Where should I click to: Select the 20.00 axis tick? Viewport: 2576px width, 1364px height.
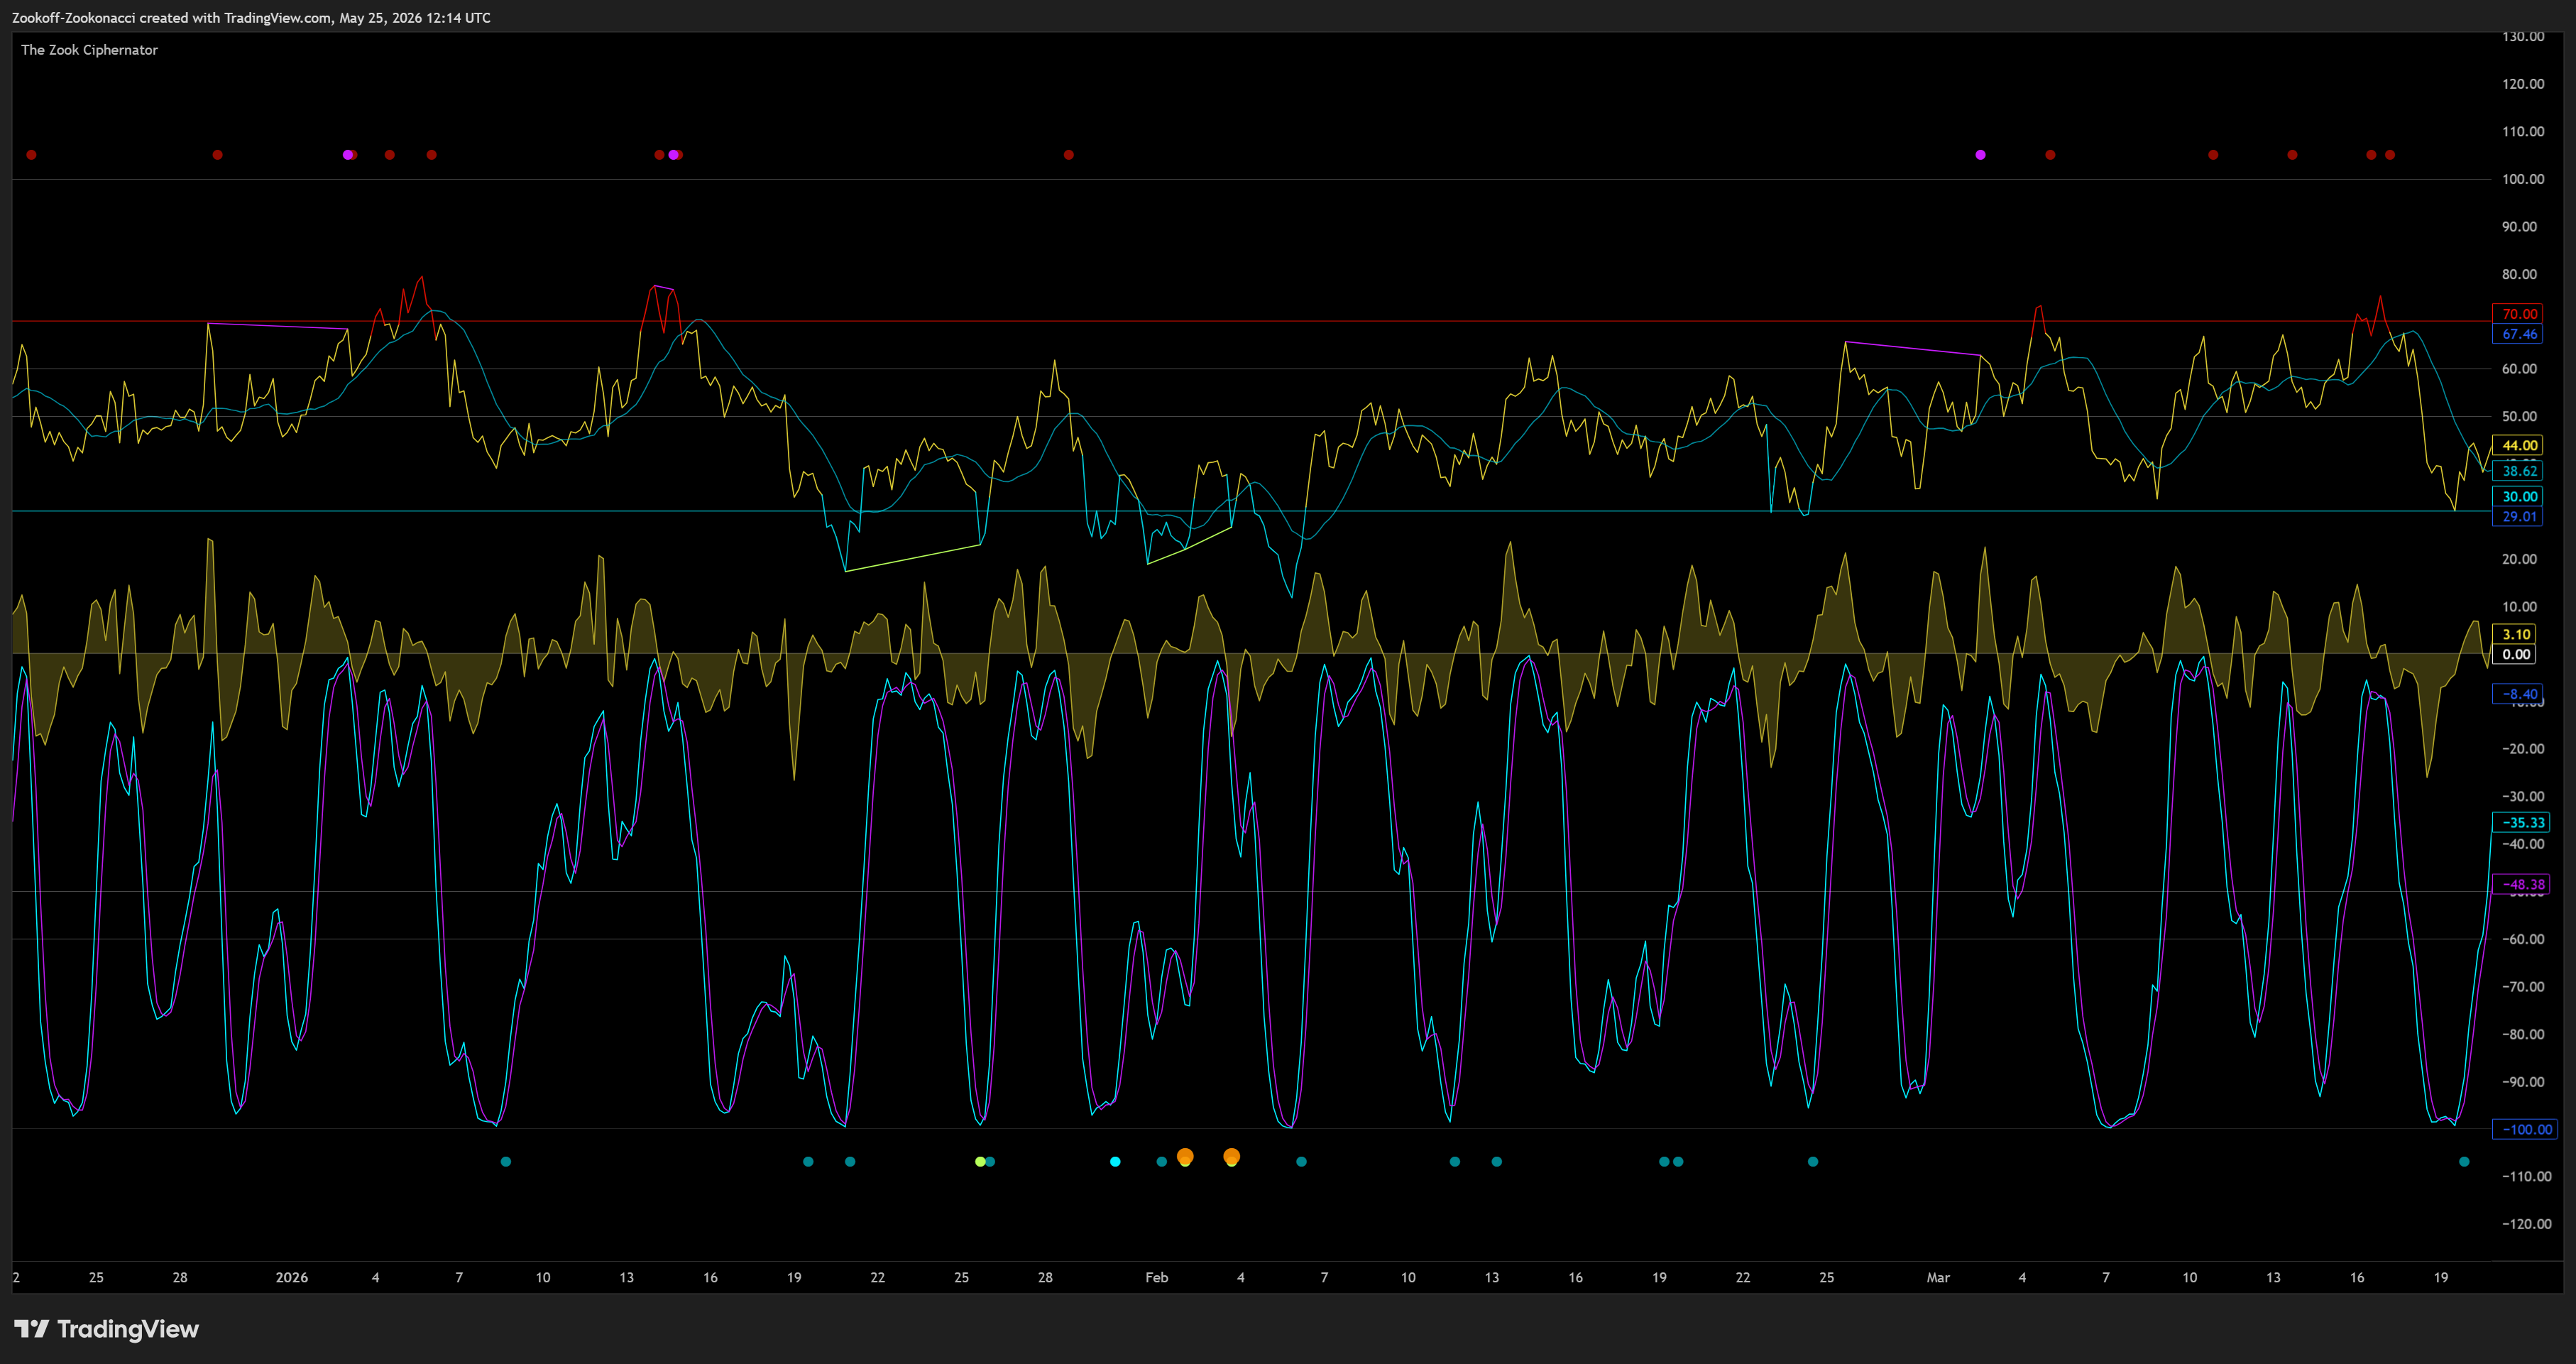click(2519, 559)
